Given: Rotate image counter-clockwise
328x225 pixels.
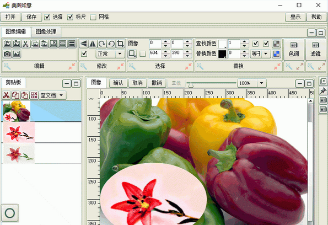Looking at the screenshot, I should point(111,44).
